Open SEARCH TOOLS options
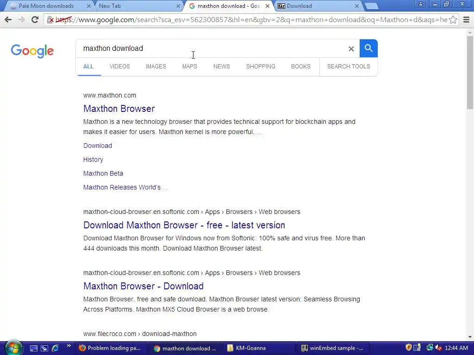The width and height of the screenshot is (474, 355). pos(349,67)
